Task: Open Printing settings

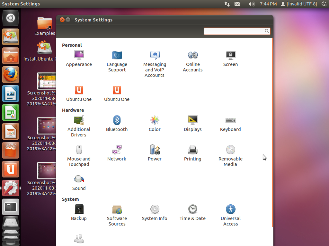Action: coord(193,153)
